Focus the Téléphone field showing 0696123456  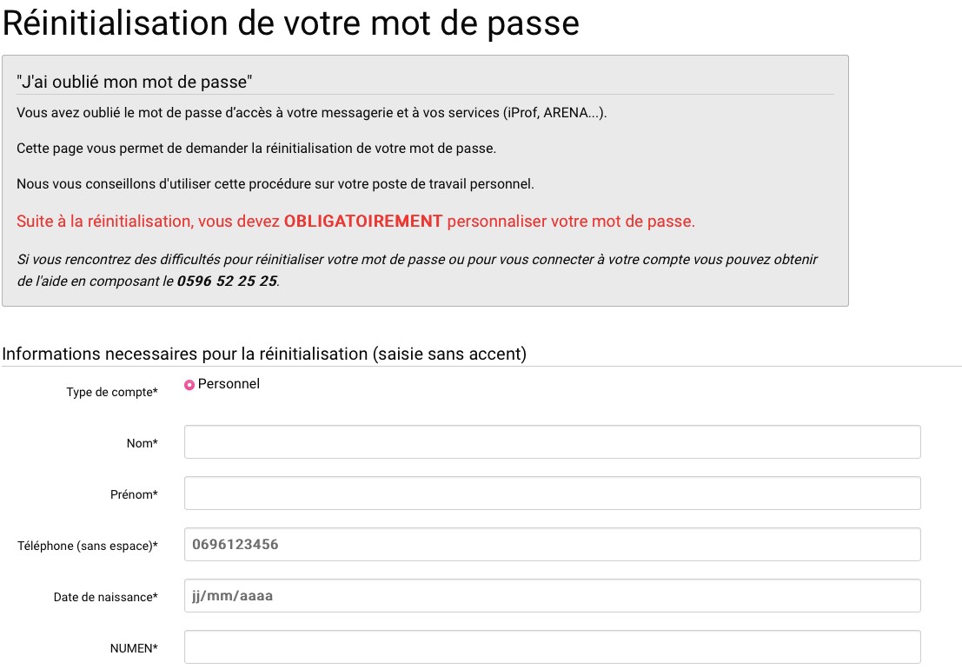[552, 544]
